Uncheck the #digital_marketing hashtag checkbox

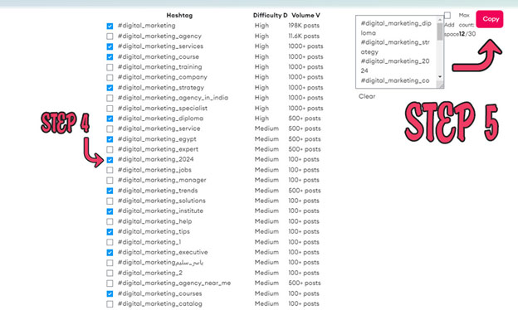pyautogui.click(x=110, y=26)
